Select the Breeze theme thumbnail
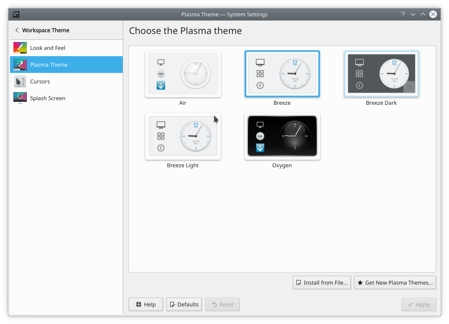This screenshot has width=449, height=324. pyautogui.click(x=282, y=74)
